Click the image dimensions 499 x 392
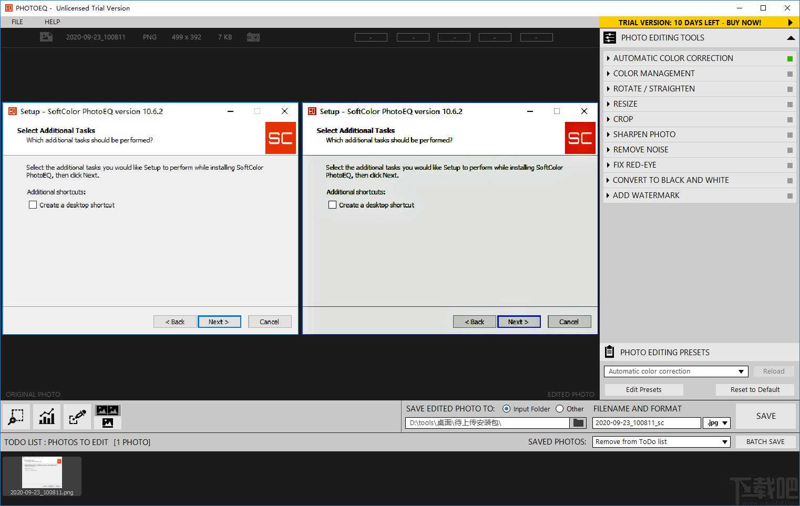This screenshot has width=800, height=506. [187, 37]
